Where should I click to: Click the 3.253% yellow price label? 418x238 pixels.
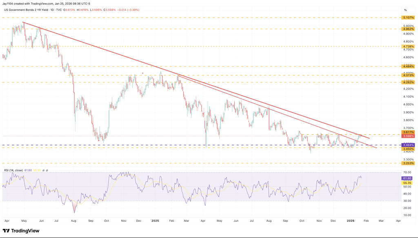click(408, 163)
